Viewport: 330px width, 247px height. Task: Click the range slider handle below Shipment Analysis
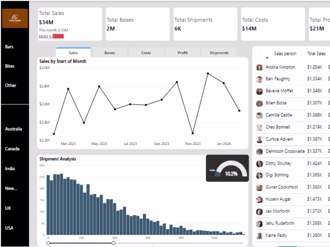[x=48, y=243]
